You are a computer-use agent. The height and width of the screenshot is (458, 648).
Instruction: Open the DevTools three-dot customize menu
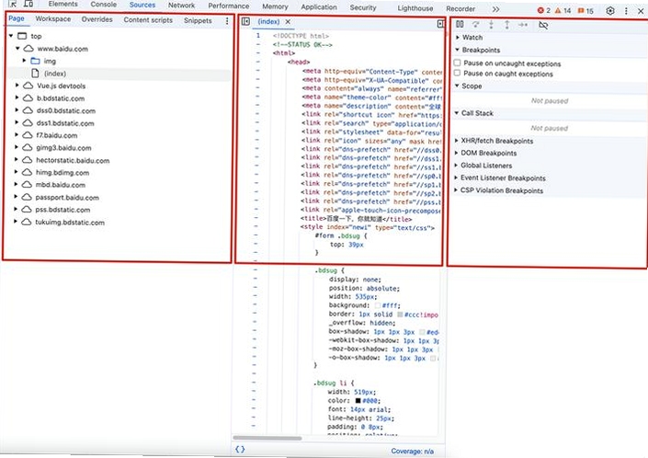pos(626,11)
